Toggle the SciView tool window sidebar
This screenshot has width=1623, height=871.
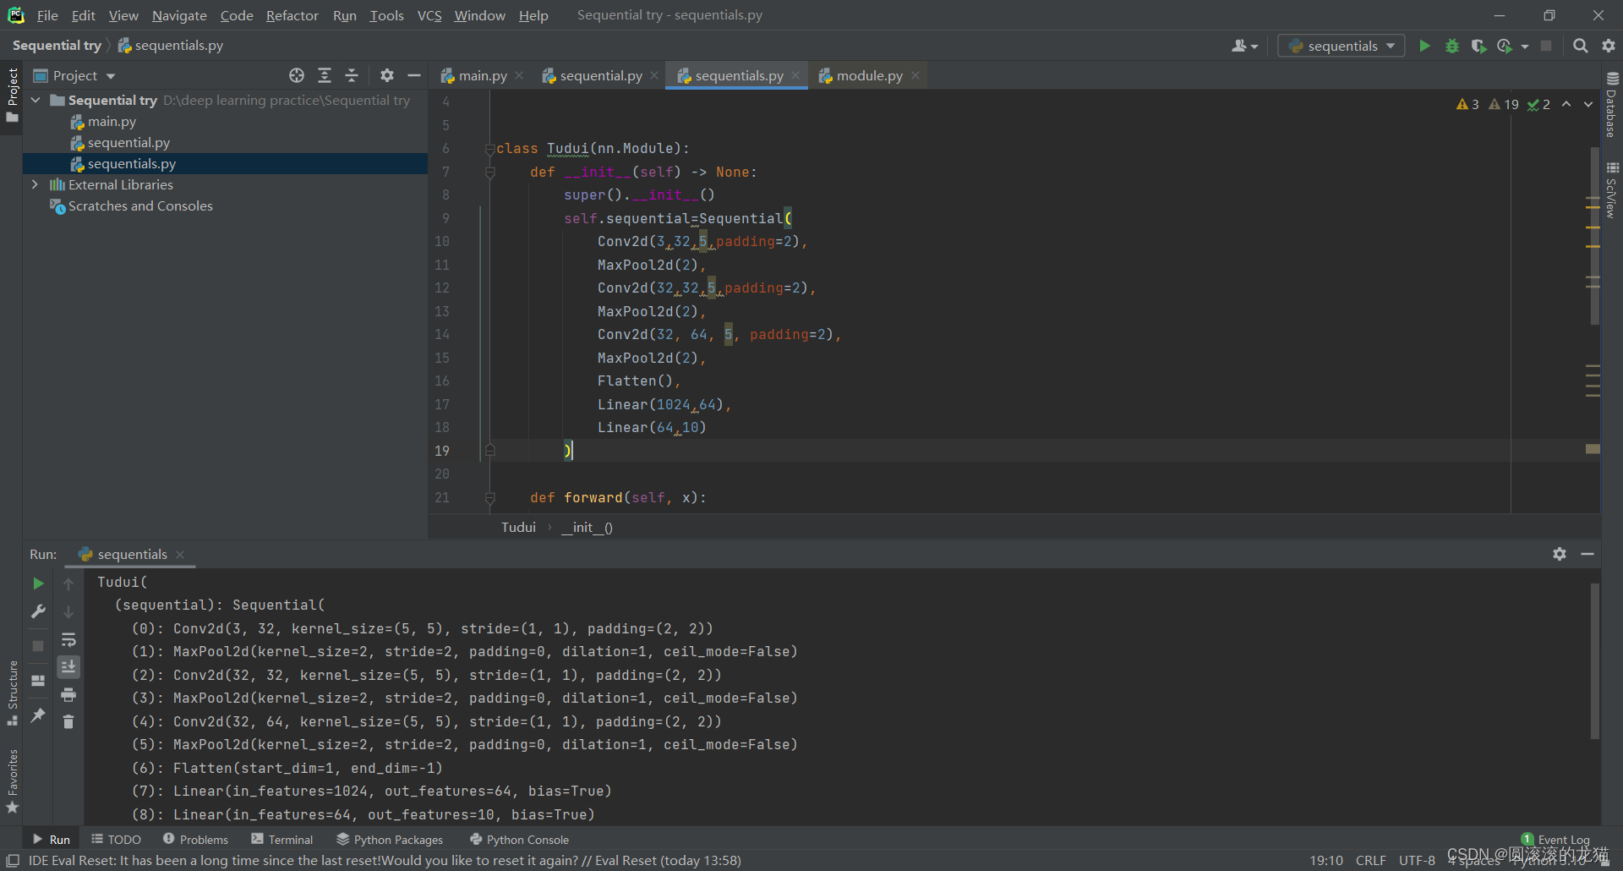point(1612,190)
